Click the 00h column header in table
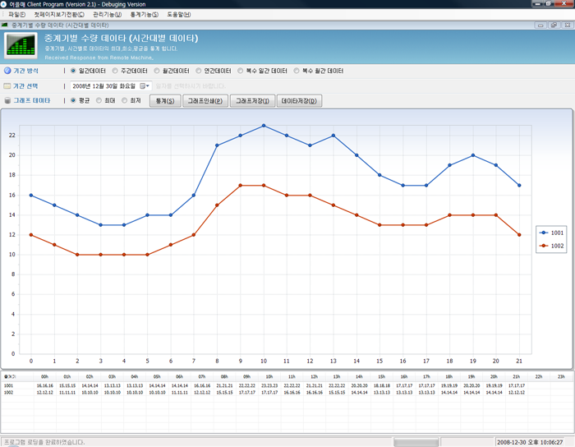This screenshot has height=447, width=575. coord(44,376)
